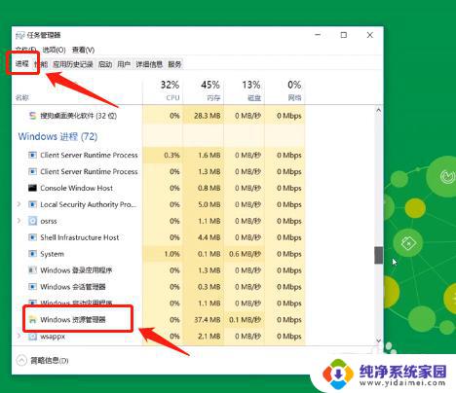Viewport: 456px width, 393px height.
Task: Open the 选项(O) menu
Action: (x=54, y=50)
